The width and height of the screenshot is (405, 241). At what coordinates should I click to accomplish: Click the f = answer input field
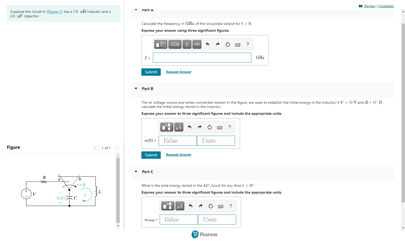(x=202, y=58)
